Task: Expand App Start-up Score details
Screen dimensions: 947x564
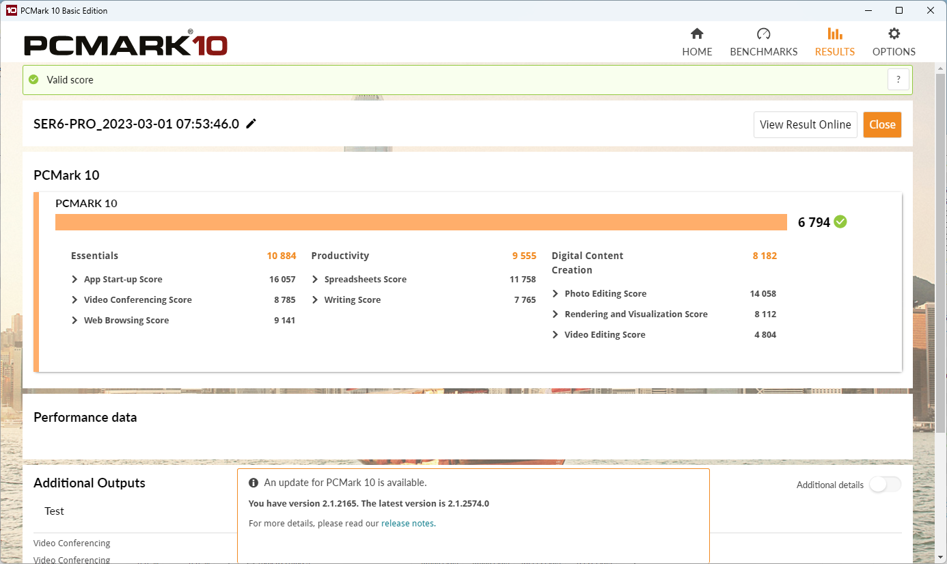Action: [x=74, y=279]
